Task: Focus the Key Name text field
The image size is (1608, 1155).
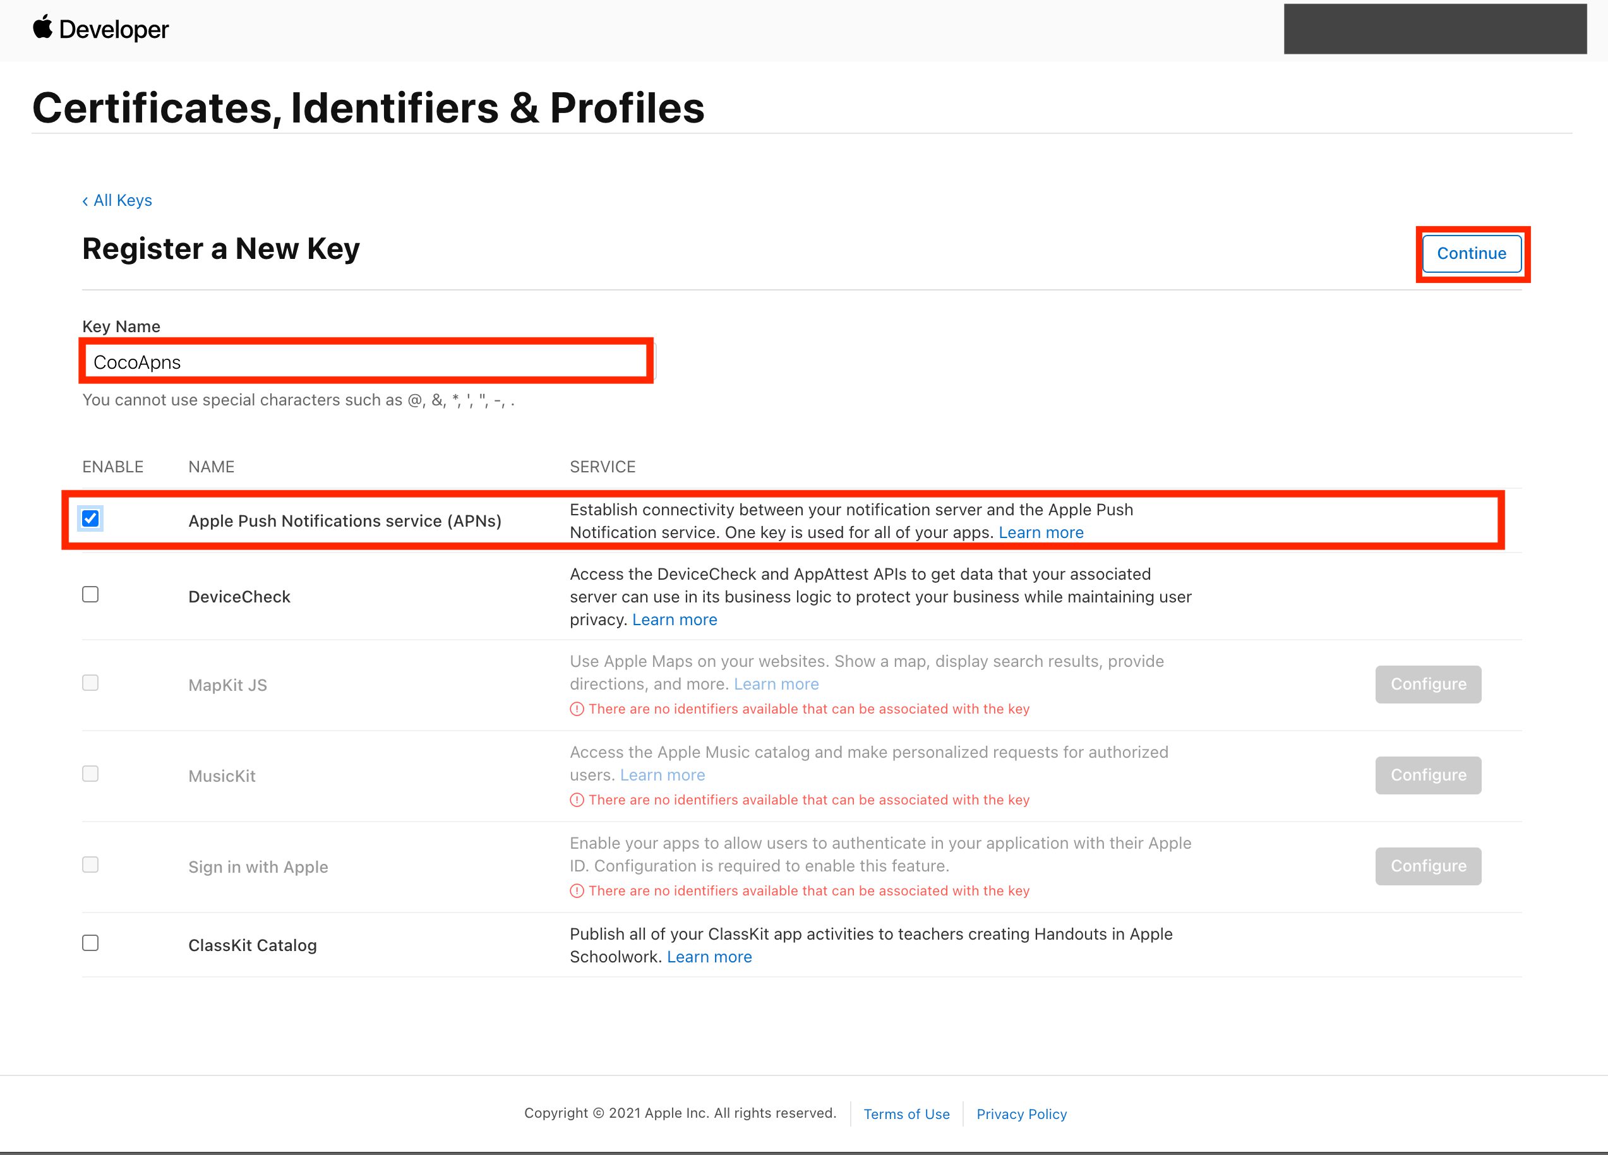Action: [x=368, y=362]
